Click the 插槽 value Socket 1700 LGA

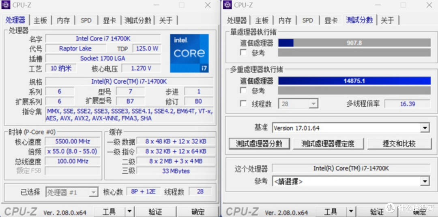(x=103, y=59)
